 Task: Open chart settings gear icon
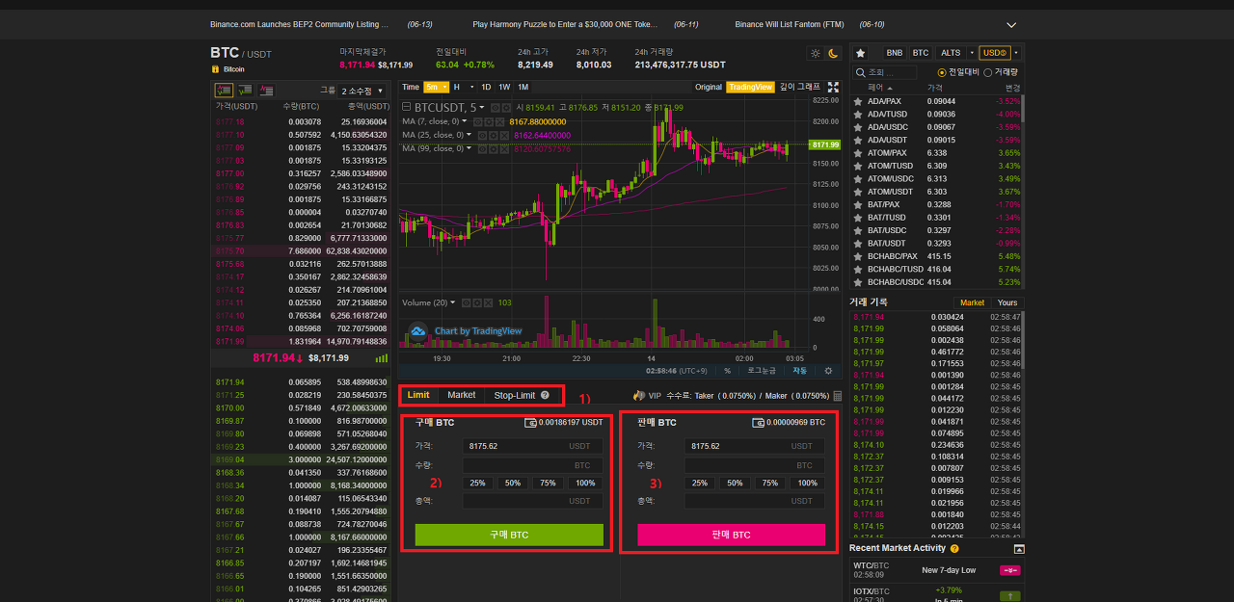(x=827, y=370)
